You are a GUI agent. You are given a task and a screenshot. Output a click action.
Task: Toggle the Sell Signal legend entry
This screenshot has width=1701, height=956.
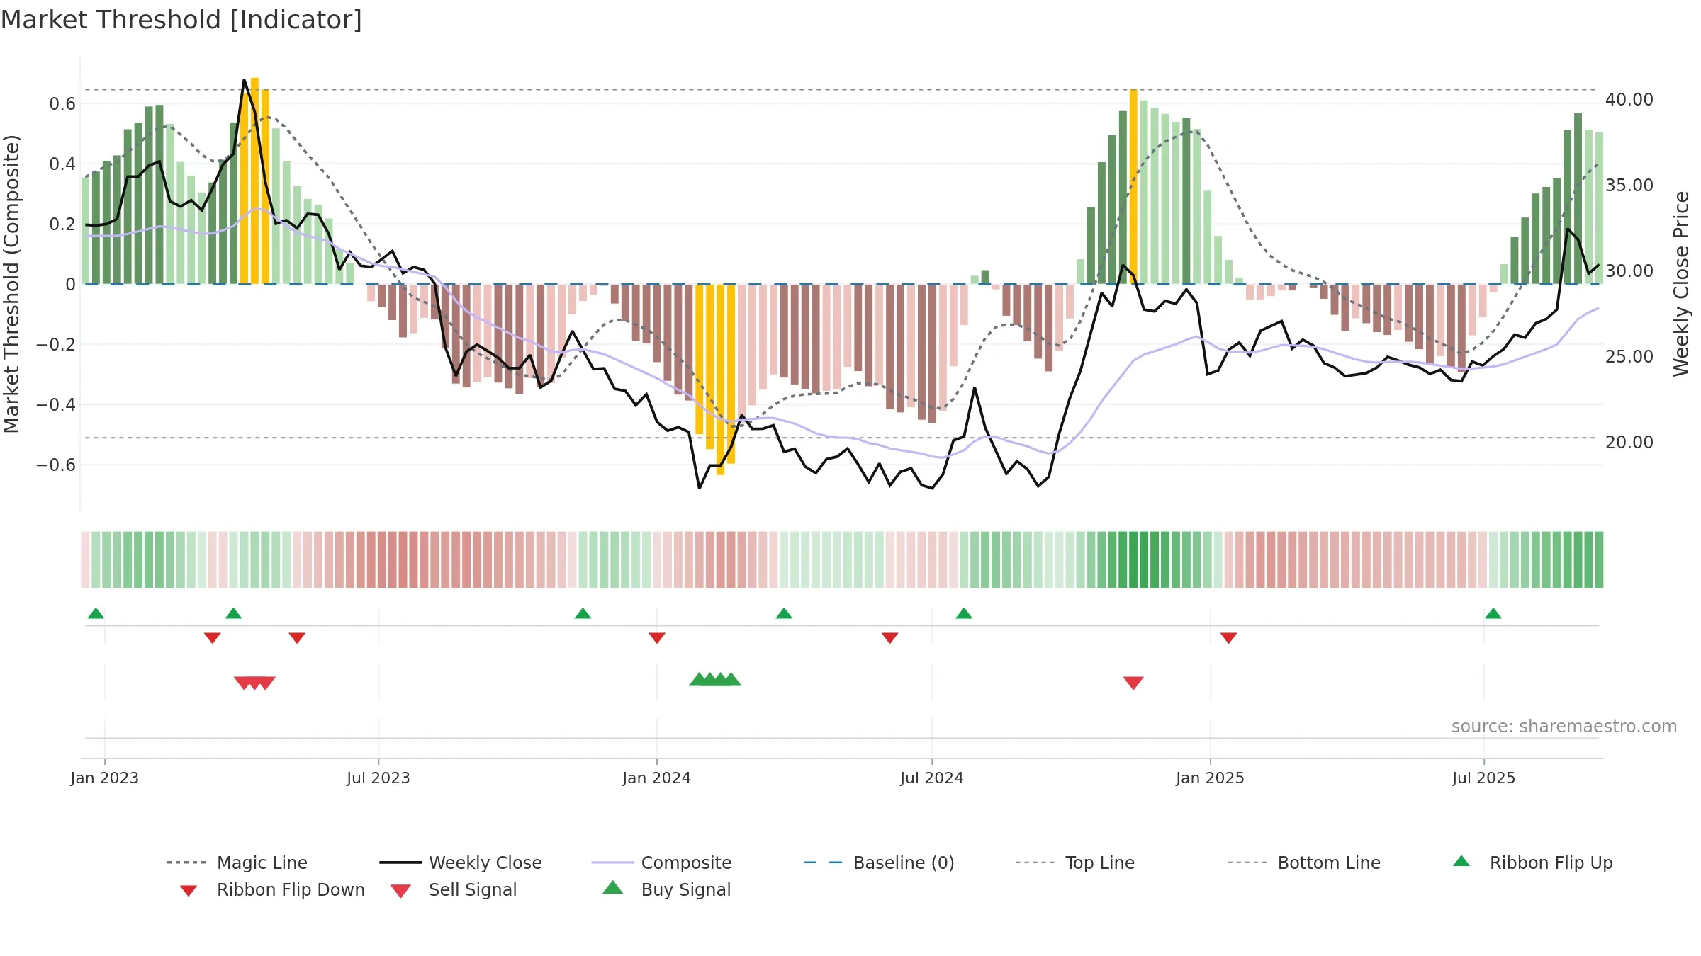tap(454, 889)
